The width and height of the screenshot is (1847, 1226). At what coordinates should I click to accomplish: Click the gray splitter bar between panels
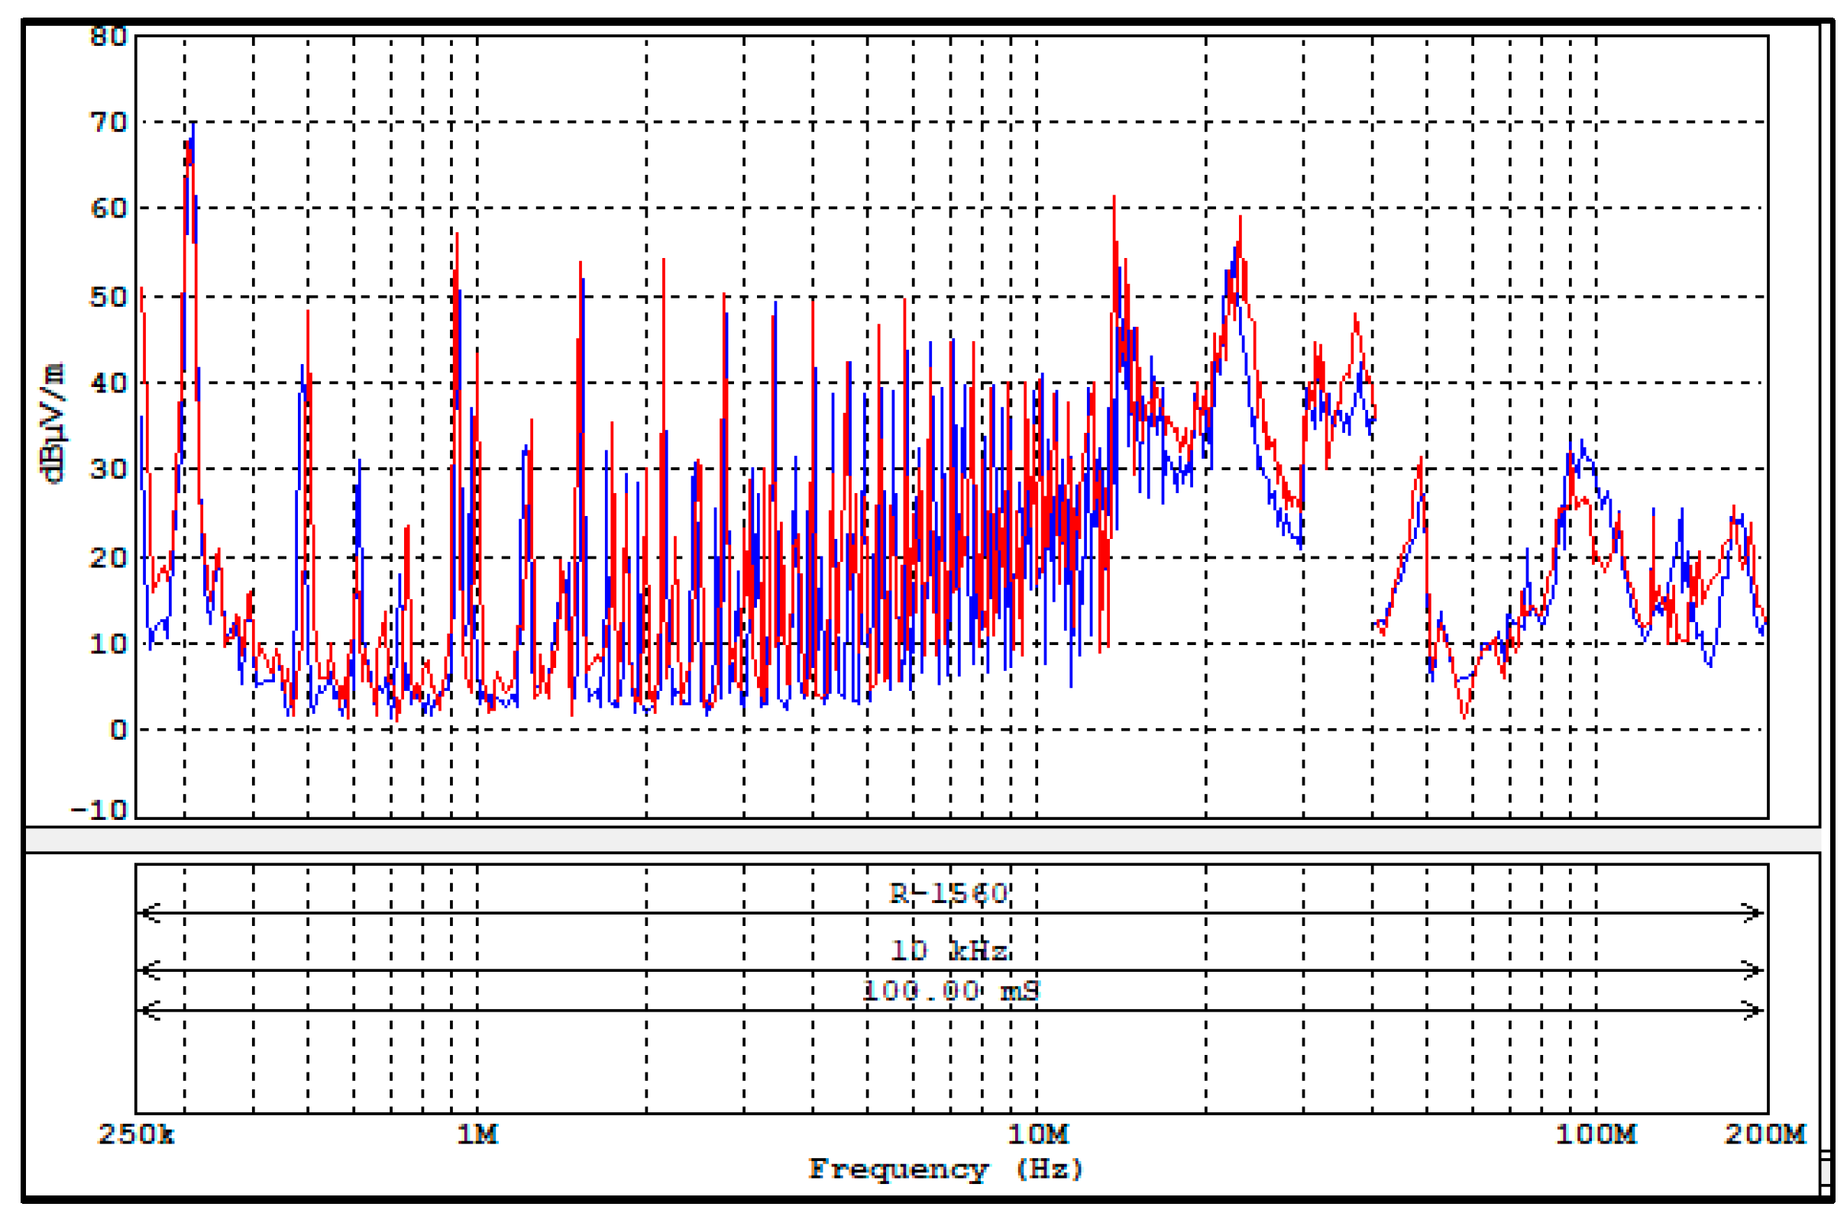(x=923, y=840)
